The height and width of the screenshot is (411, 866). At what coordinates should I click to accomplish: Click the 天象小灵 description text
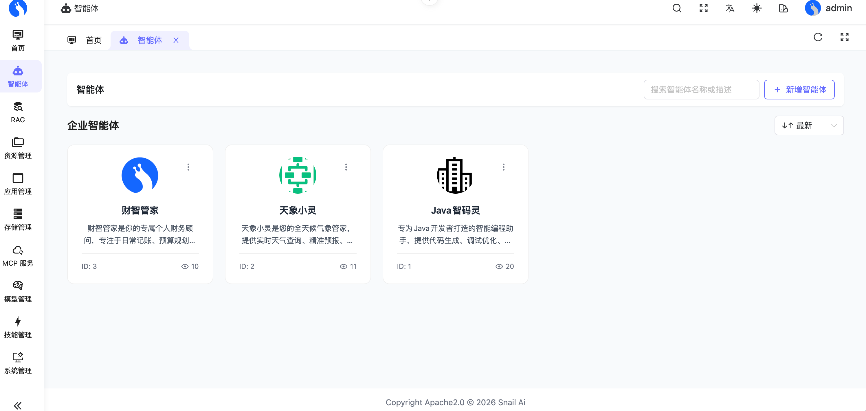click(298, 234)
